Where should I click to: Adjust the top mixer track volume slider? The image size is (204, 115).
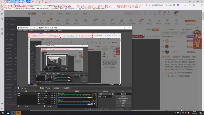point(74,97)
